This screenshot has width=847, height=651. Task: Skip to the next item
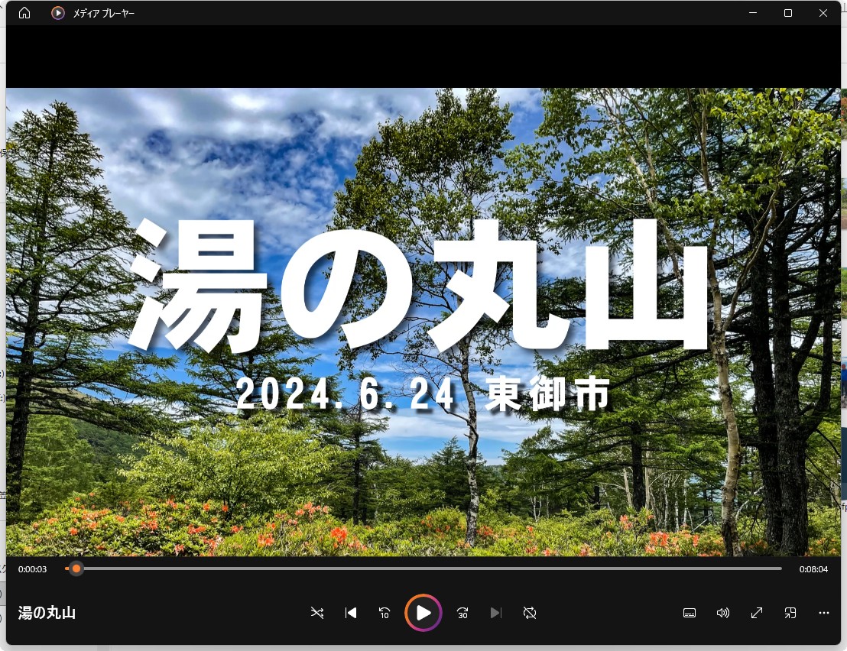(x=497, y=612)
